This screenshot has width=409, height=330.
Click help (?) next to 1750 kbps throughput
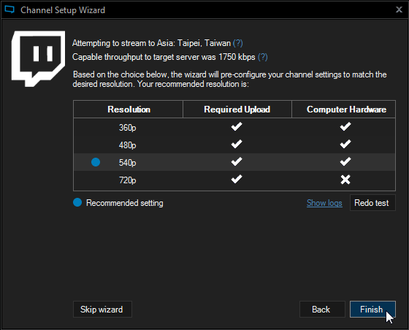point(262,56)
